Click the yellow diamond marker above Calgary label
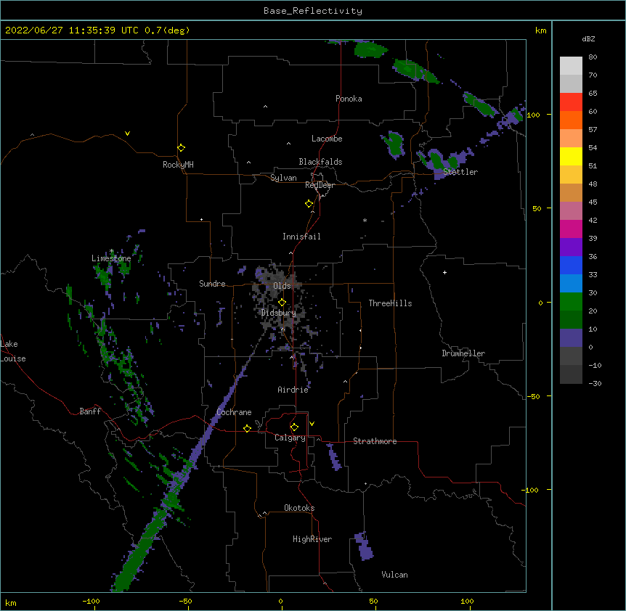Screen dimensions: 626x611 click(x=294, y=427)
